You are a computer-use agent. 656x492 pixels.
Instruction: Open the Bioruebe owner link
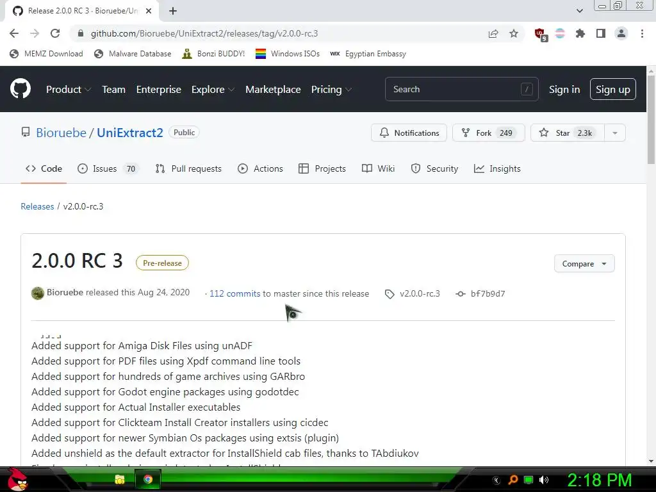pos(61,133)
